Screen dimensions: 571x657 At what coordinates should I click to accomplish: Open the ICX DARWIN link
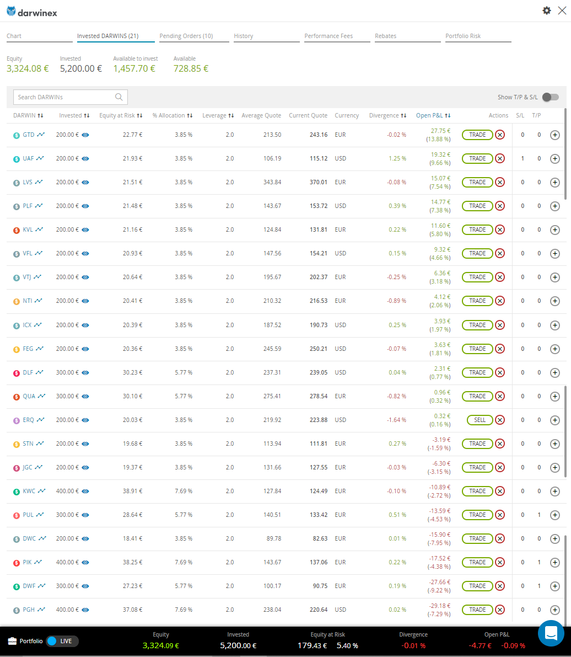coord(27,325)
